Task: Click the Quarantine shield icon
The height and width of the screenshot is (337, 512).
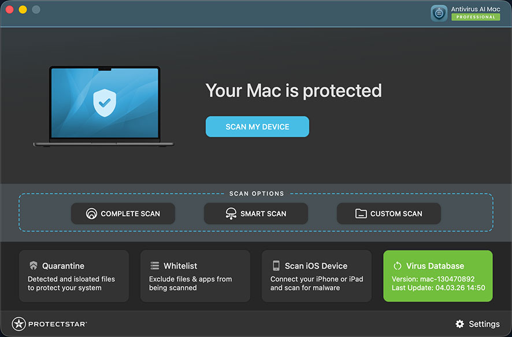Action: click(33, 266)
